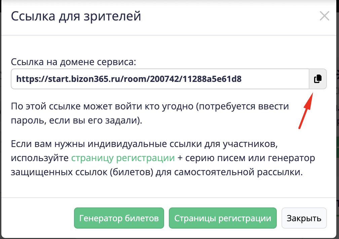Copy the viewer link to clipboard
The height and width of the screenshot is (239, 339).
tap(317, 79)
